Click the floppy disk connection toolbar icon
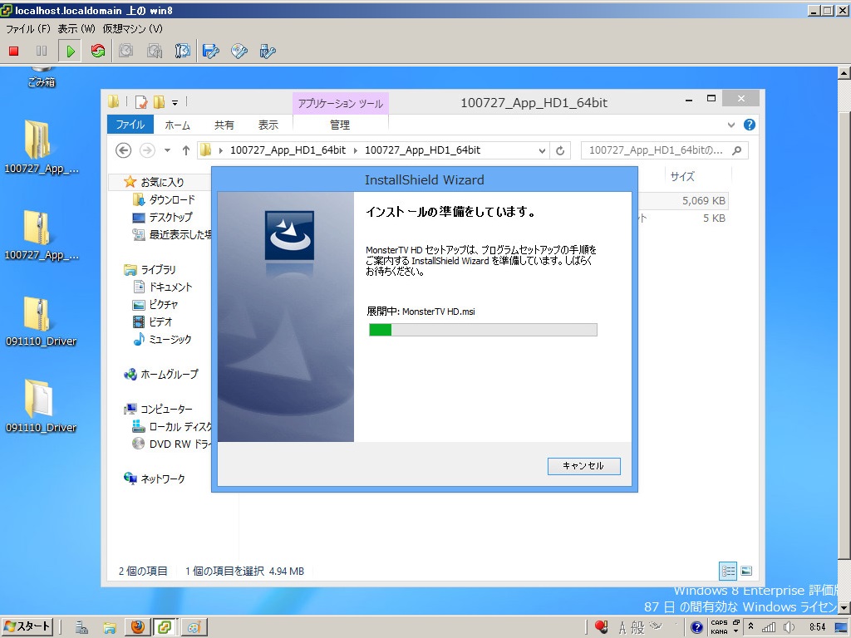The height and width of the screenshot is (638, 851). [x=210, y=51]
